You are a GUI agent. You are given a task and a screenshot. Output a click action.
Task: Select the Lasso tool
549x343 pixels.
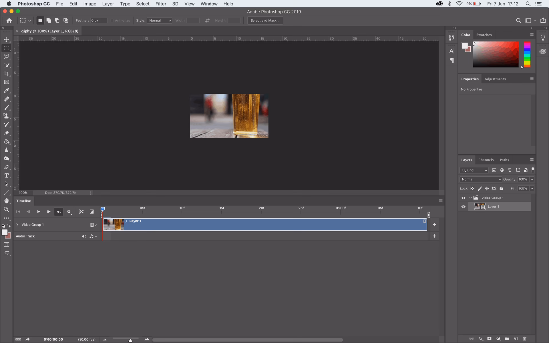(x=6, y=57)
